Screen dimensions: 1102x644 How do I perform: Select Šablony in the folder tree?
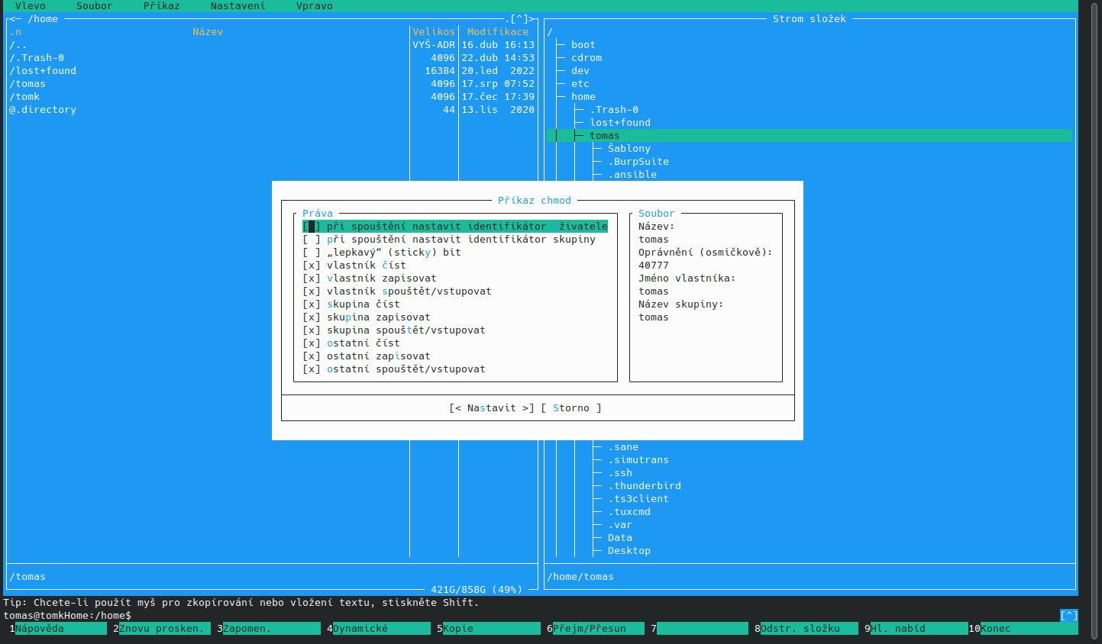pyautogui.click(x=629, y=149)
